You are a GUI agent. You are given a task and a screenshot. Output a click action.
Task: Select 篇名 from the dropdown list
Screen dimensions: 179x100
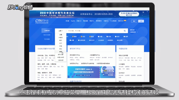pyautogui.click(x=61, y=40)
